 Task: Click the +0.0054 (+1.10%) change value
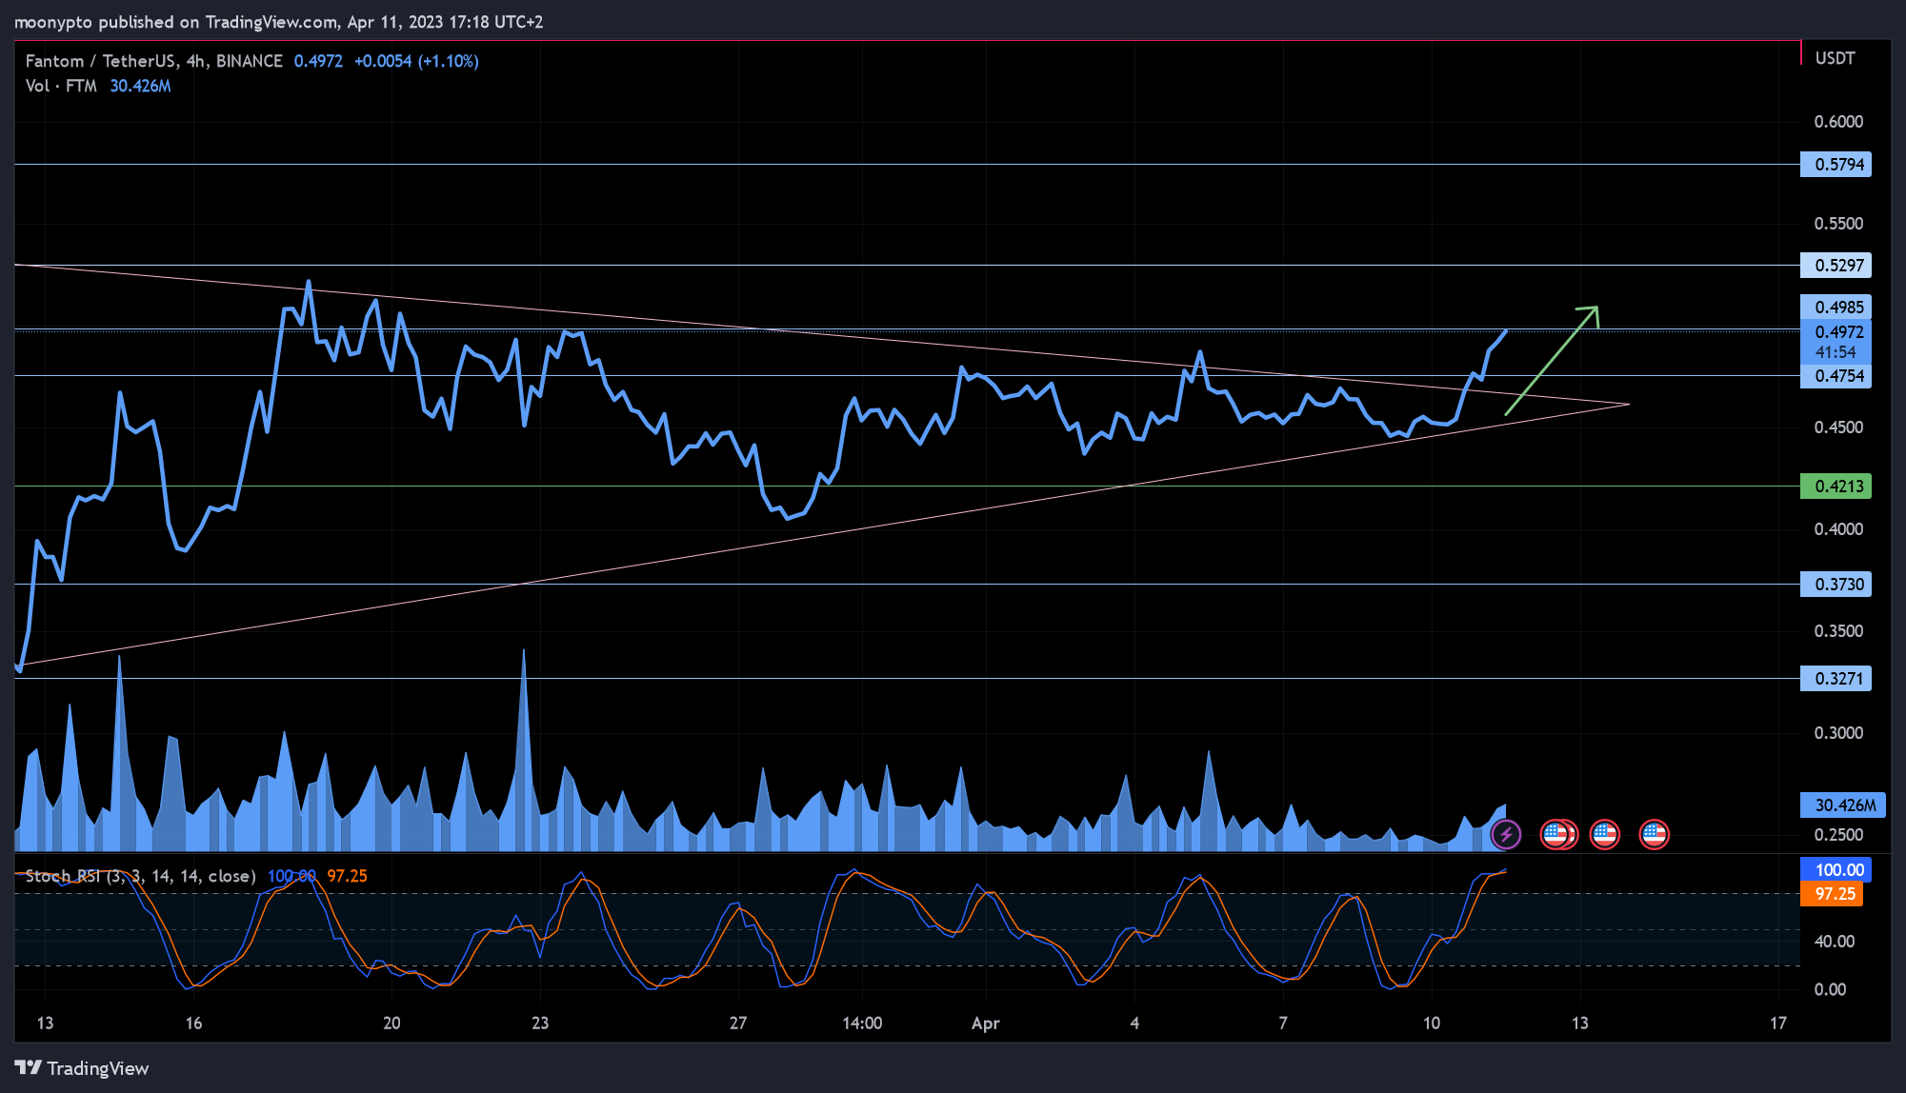tap(416, 61)
